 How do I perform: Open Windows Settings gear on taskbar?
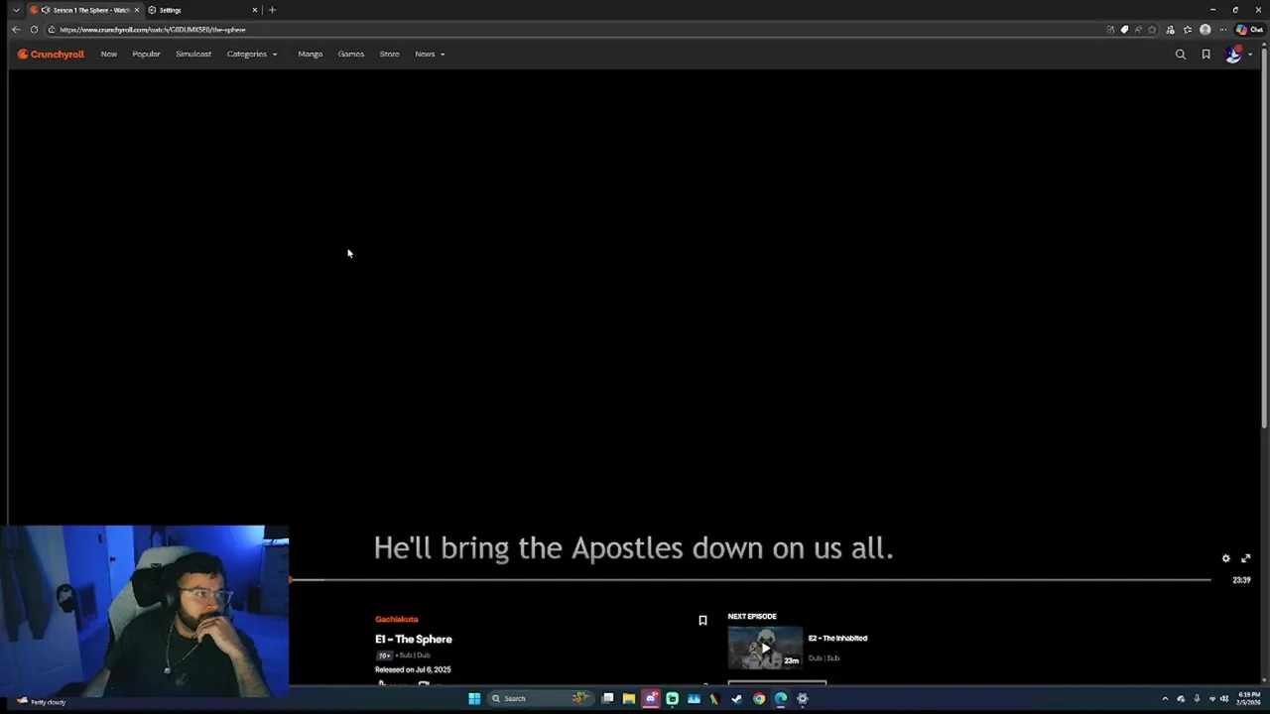803,699
